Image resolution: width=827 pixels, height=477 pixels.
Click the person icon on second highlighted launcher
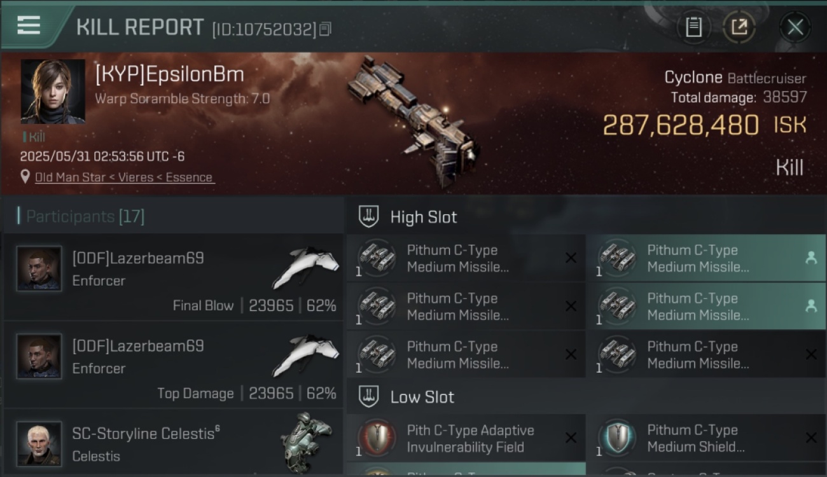point(811,306)
